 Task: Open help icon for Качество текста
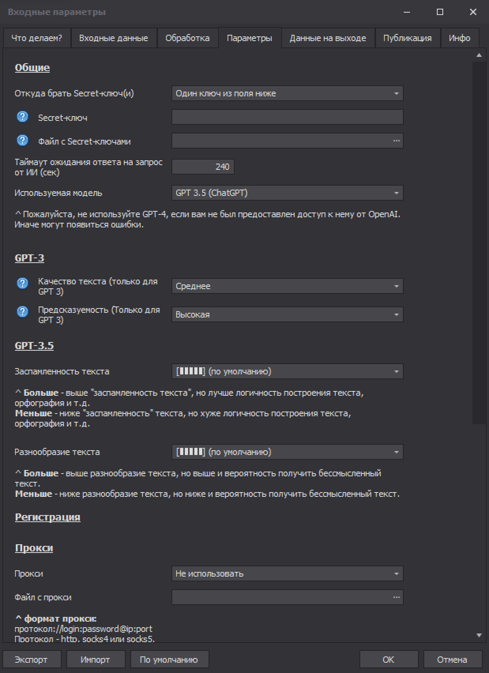coord(23,283)
